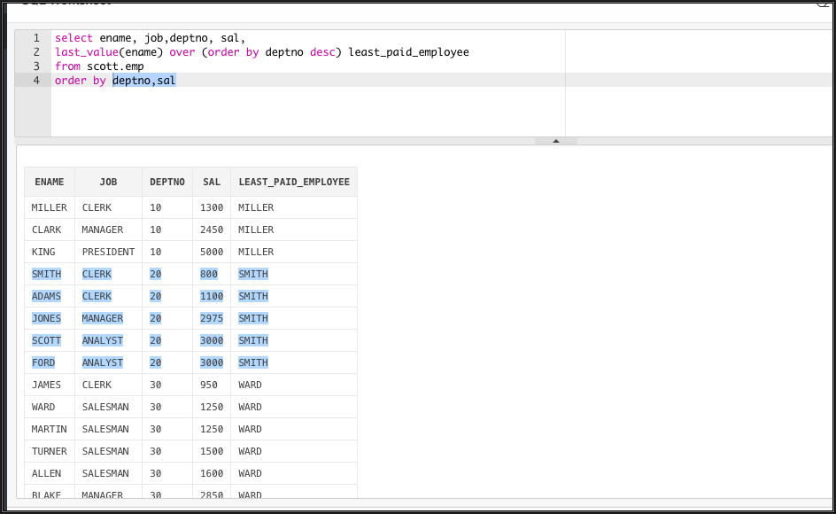This screenshot has height=514, width=836.
Task: Select the salary cell showing 2975
Action: pos(212,318)
